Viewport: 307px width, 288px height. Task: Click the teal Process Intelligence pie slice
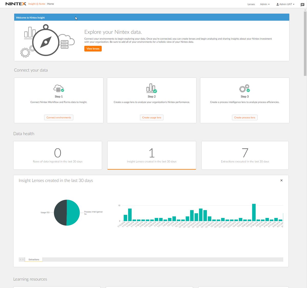pyautogui.click(x=73, y=213)
